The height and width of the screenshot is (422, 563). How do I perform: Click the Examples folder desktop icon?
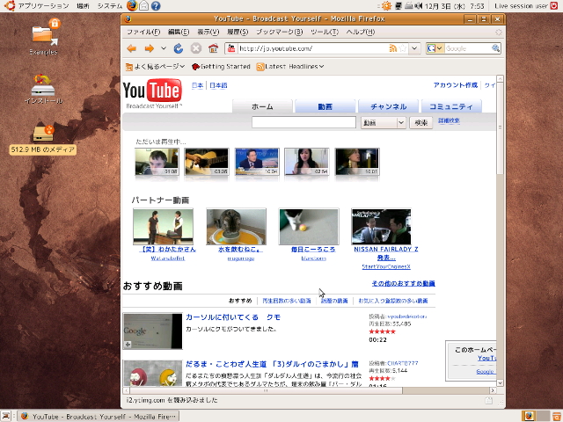click(x=43, y=37)
